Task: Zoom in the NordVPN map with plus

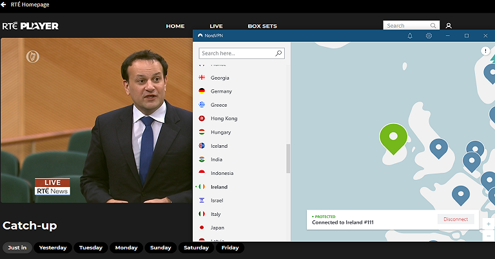Action: [489, 224]
